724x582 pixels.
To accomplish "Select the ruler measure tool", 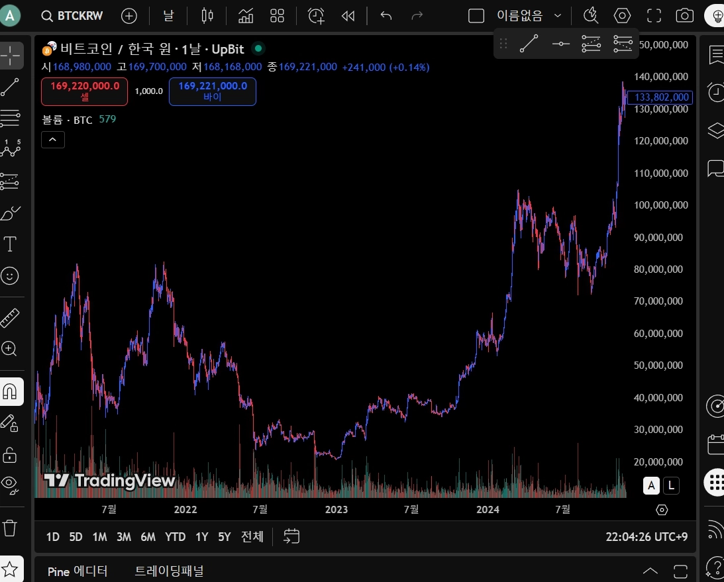I will click(x=10, y=318).
